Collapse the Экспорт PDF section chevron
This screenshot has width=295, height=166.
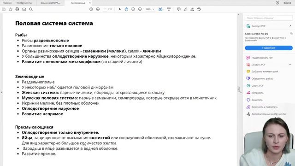290,26
